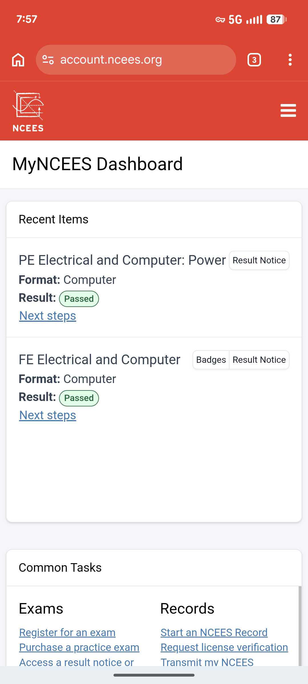Open Result Notice for FE Electrical exam
This screenshot has width=308, height=684.
(x=259, y=360)
